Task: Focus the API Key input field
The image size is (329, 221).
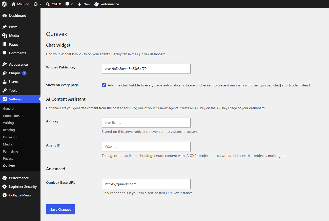Action: 146,123
